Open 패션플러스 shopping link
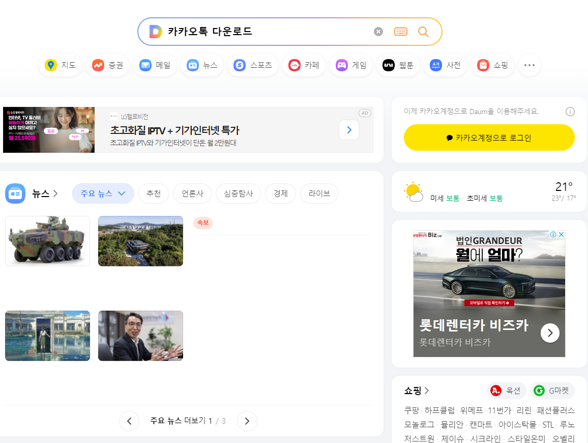This screenshot has height=443, width=588. tap(555, 410)
